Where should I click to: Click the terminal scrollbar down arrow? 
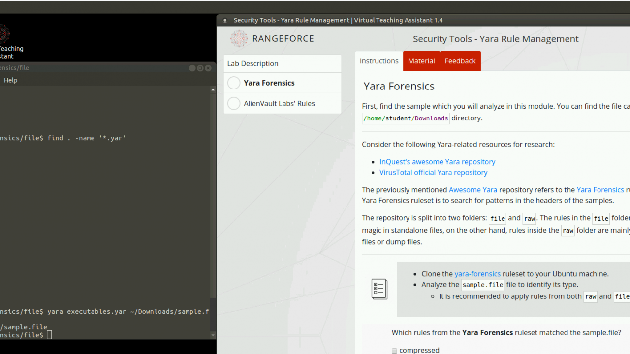point(213,335)
